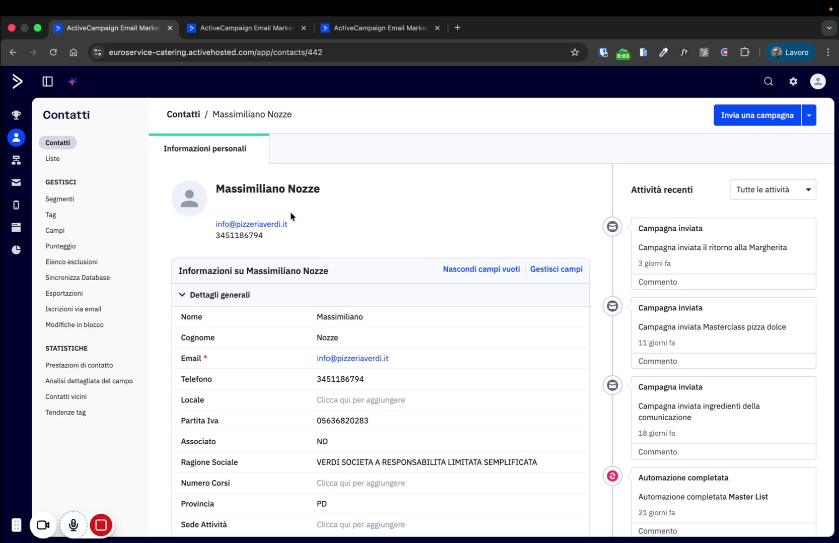Open the Campaigns envelope icon in sidebar
The width and height of the screenshot is (839, 543).
click(x=16, y=182)
